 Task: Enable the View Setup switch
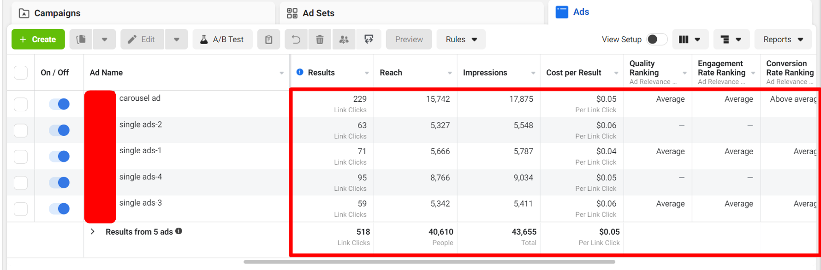(656, 40)
